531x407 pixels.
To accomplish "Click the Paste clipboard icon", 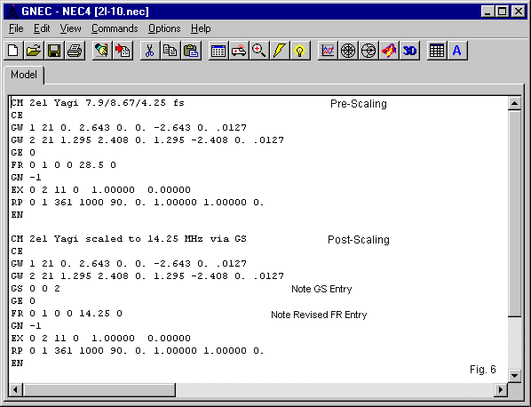I will coord(191,51).
